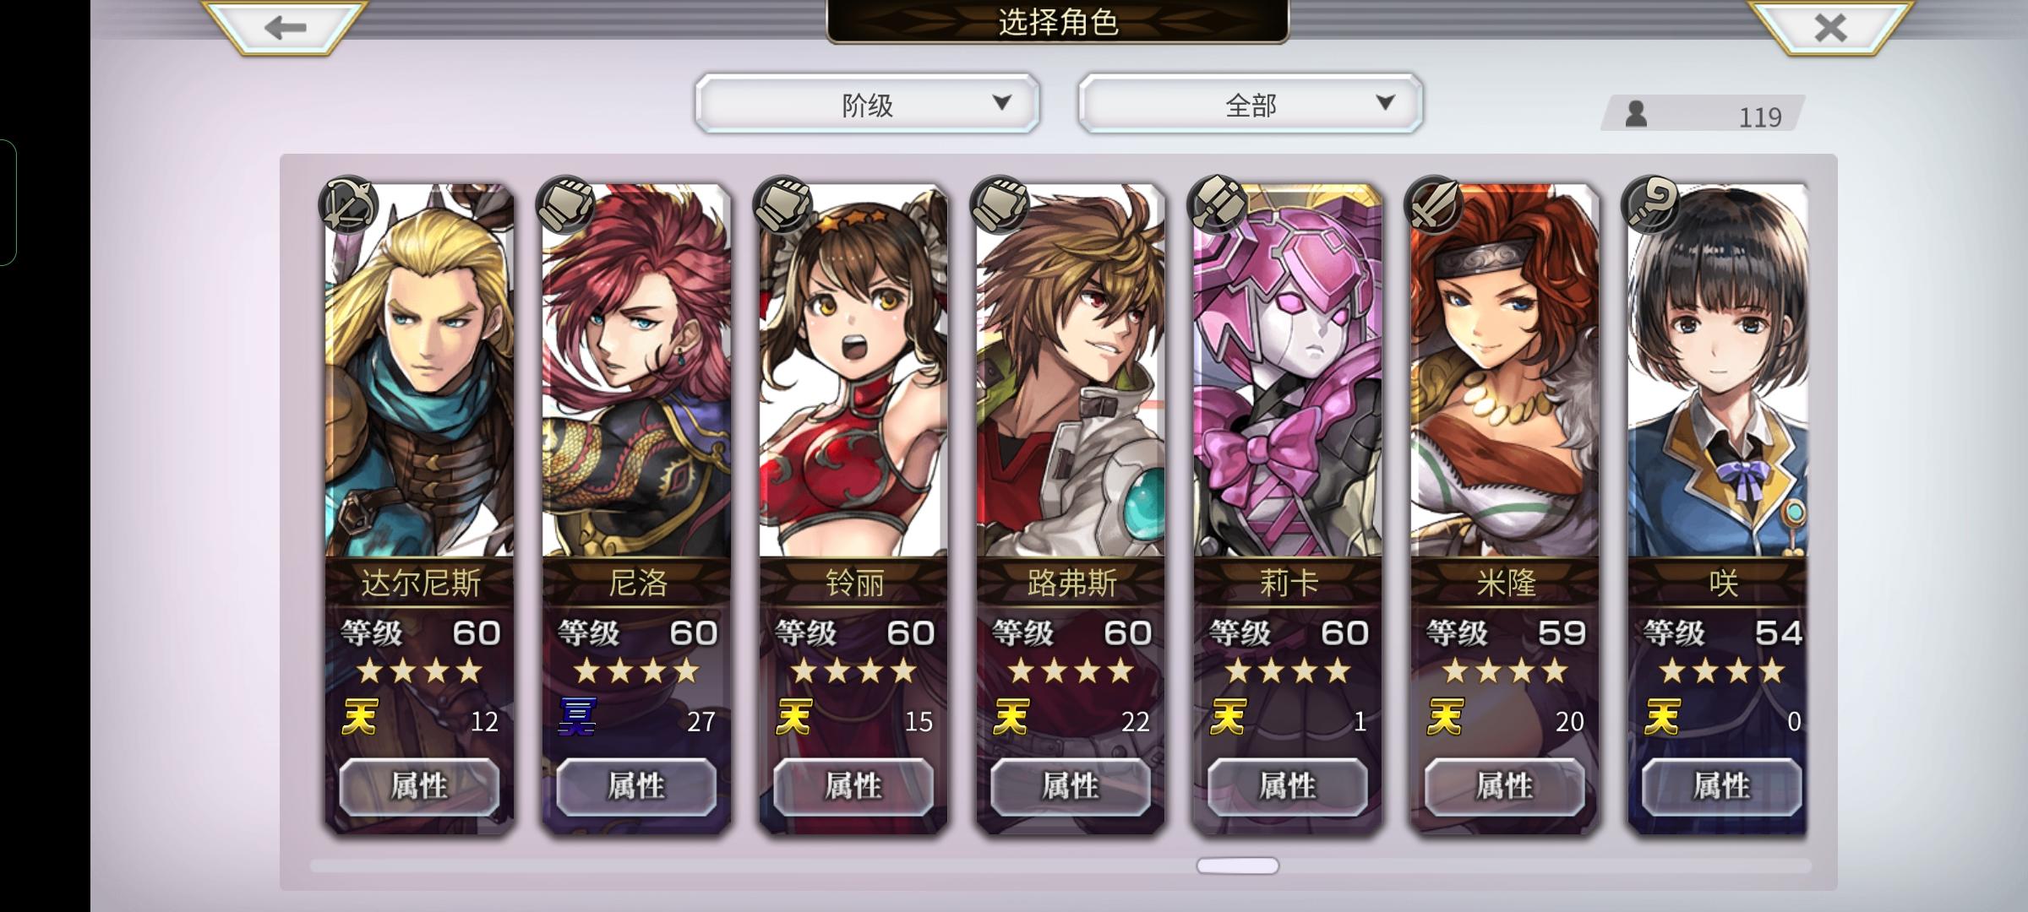Click the fist weapon icon on 尼洛
The height and width of the screenshot is (912, 2028).
(565, 204)
